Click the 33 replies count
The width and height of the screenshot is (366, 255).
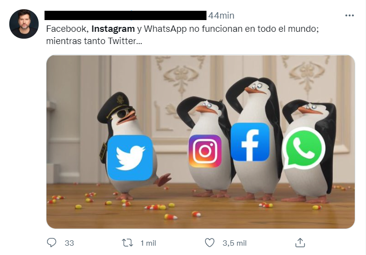point(69,243)
